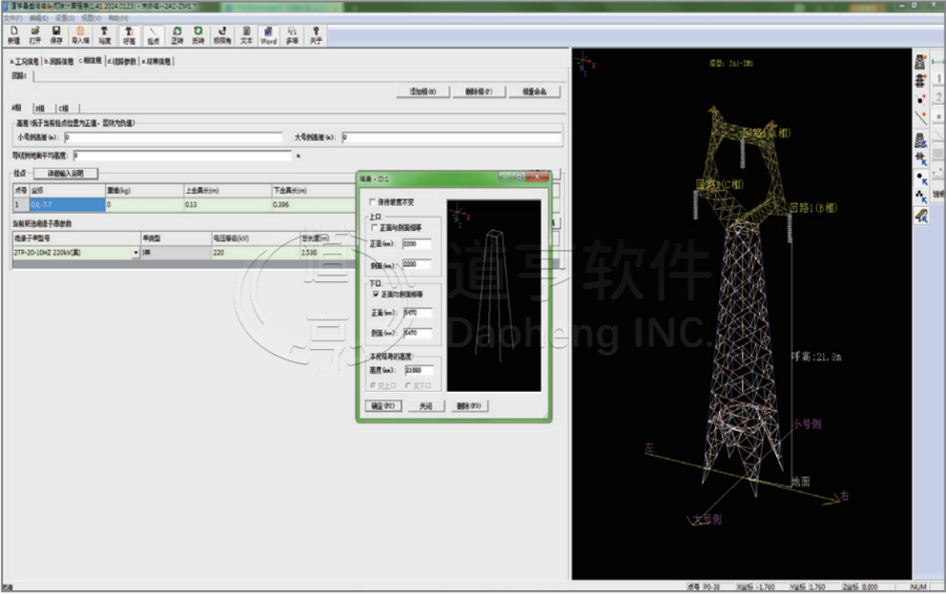Click 确定(F2) button in dialog
Screen dimensions: 946x594
[x=382, y=406]
